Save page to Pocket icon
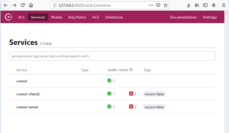The height and width of the screenshot is (133, 229). pos(158,5)
